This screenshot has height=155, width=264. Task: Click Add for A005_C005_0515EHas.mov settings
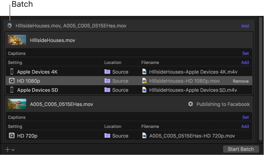(245, 127)
